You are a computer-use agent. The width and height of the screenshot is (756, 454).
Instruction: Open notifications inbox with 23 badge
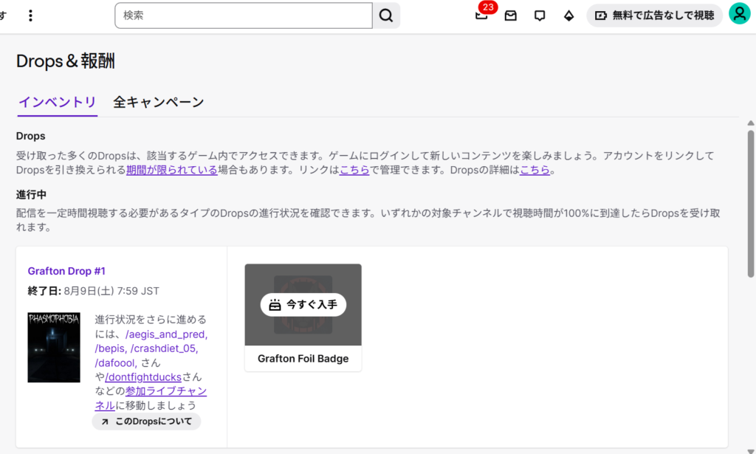pyautogui.click(x=481, y=16)
